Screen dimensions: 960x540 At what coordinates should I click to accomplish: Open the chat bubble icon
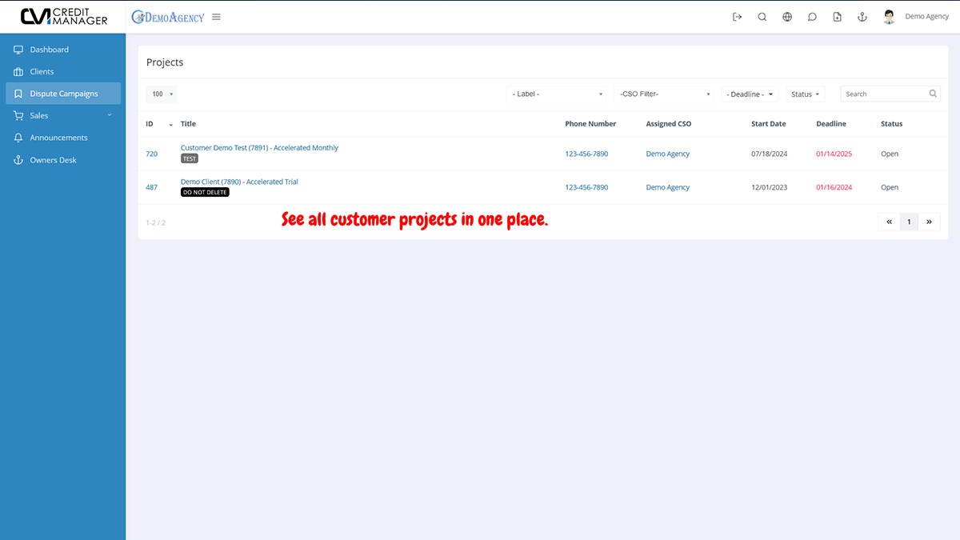[812, 16]
